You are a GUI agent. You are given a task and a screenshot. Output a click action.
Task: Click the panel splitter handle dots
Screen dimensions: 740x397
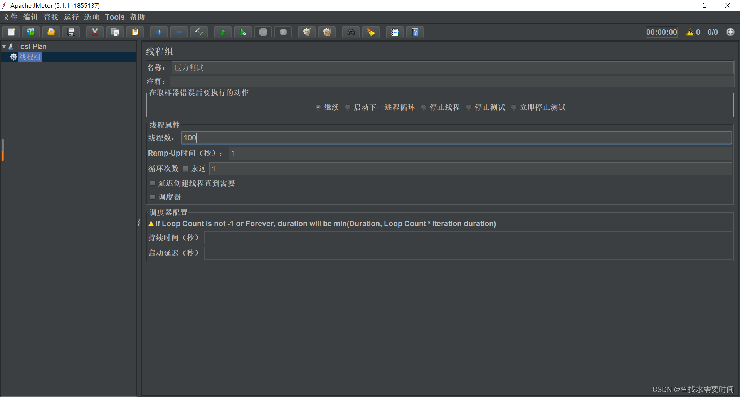coord(139,222)
